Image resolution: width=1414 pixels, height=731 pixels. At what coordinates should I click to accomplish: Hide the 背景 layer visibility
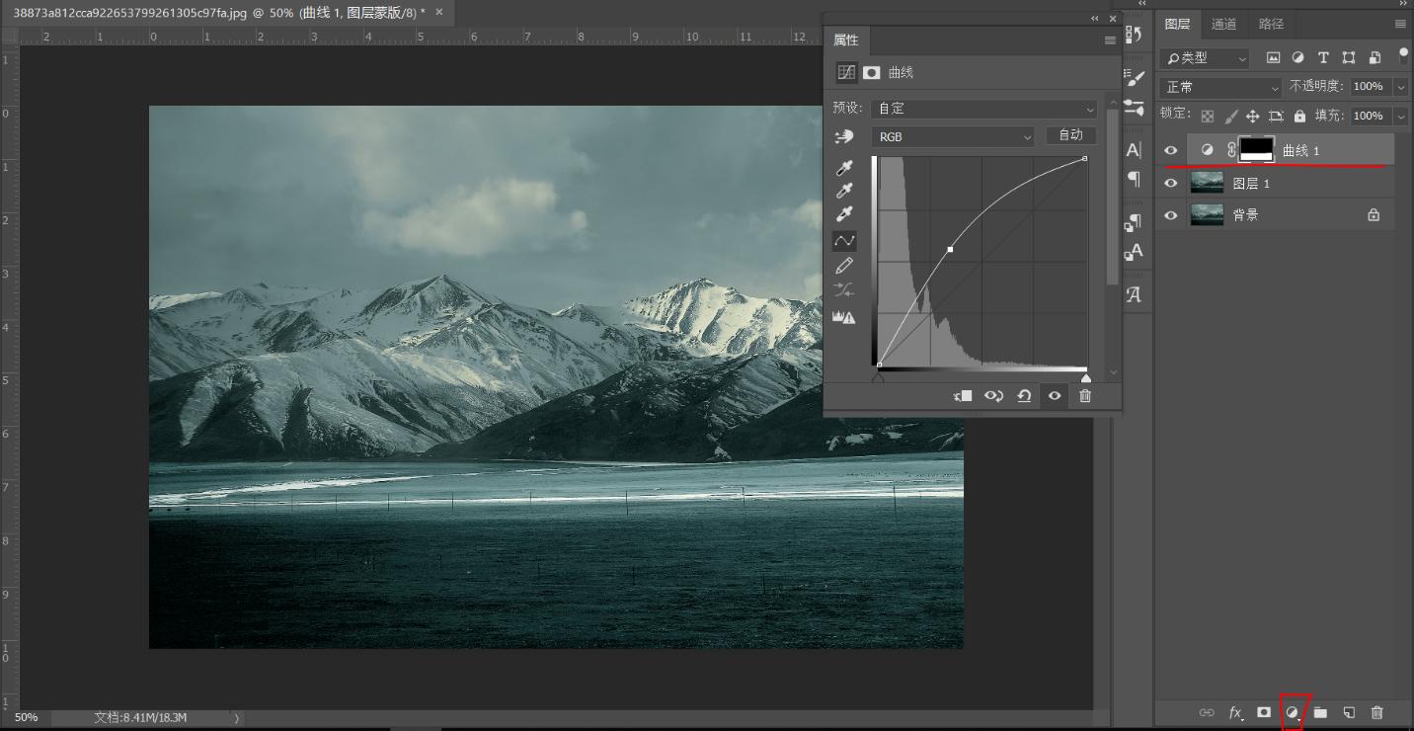tap(1170, 214)
